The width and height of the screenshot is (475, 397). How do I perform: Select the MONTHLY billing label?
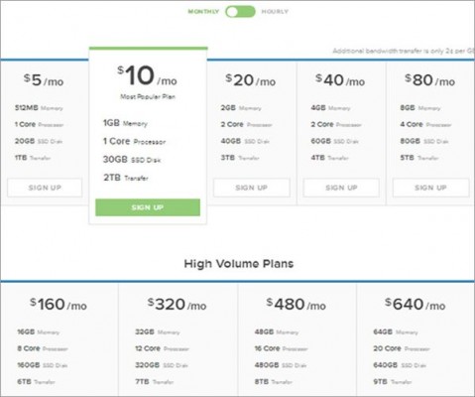[x=203, y=12]
